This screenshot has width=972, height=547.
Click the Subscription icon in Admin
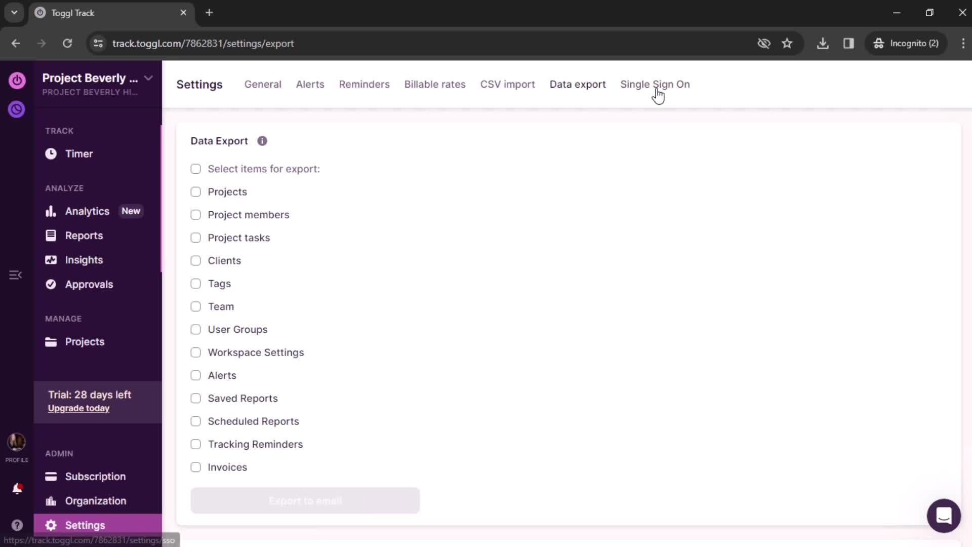pos(52,476)
